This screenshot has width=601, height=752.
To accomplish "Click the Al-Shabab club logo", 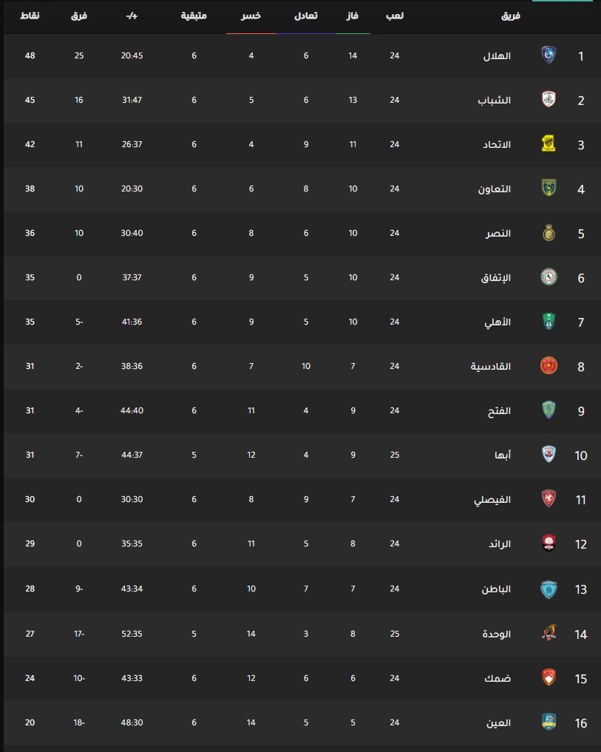I will (x=549, y=100).
